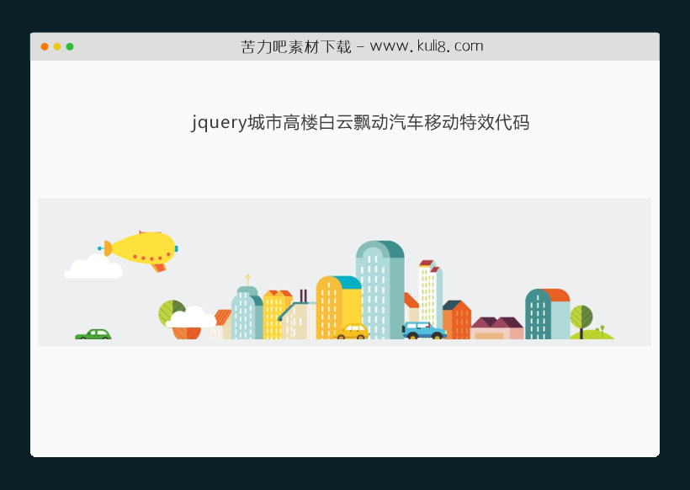The width and height of the screenshot is (690, 490).
Task: Click the yellow taxi beside the tall building
Action: pos(353,330)
